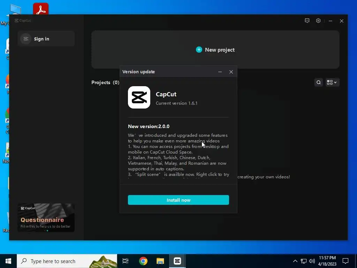Close the Version update dialog
The image size is (357, 268).
pyautogui.click(x=231, y=72)
